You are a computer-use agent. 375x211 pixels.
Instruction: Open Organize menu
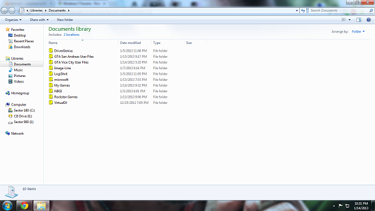point(13,20)
